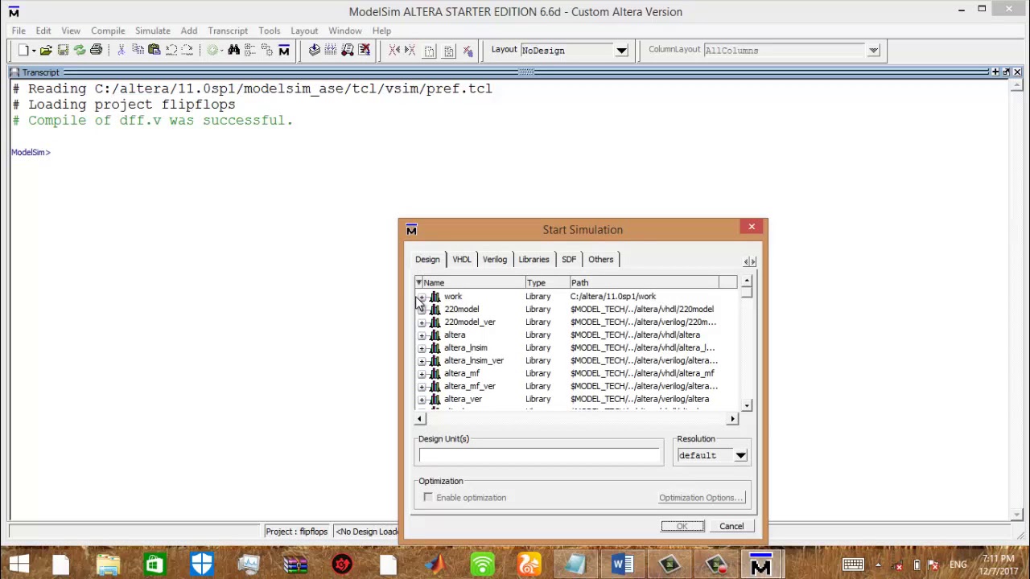Click the library list vertical scrollbar
This screenshot has height=579, width=1030.
tap(747, 345)
